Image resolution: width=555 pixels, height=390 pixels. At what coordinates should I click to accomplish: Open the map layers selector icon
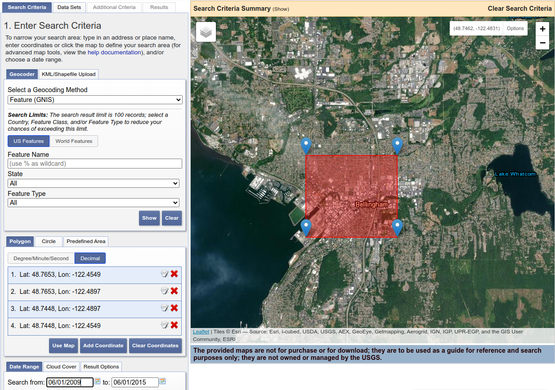[x=206, y=32]
